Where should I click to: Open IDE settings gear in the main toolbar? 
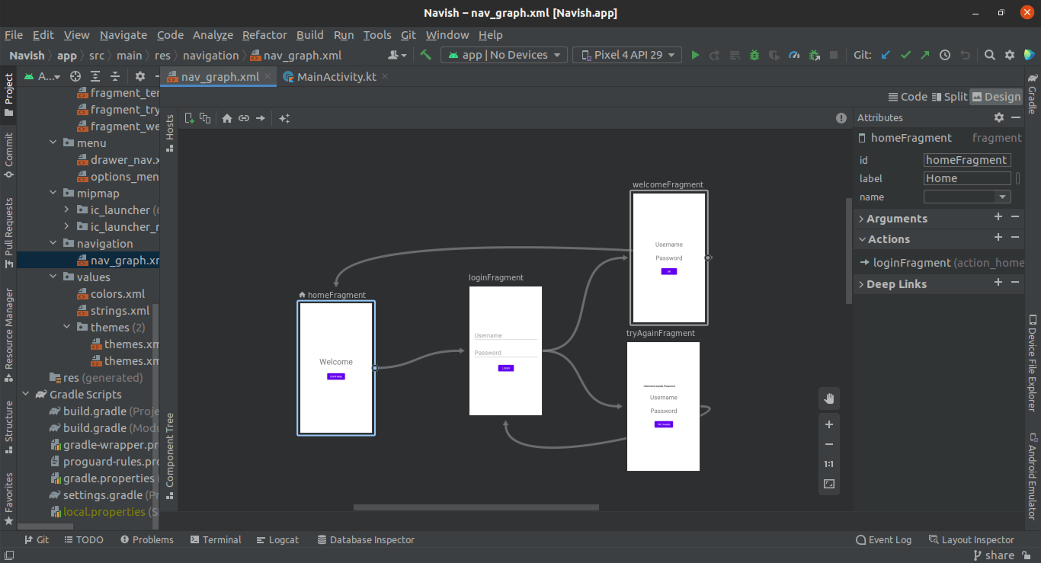pos(1010,55)
